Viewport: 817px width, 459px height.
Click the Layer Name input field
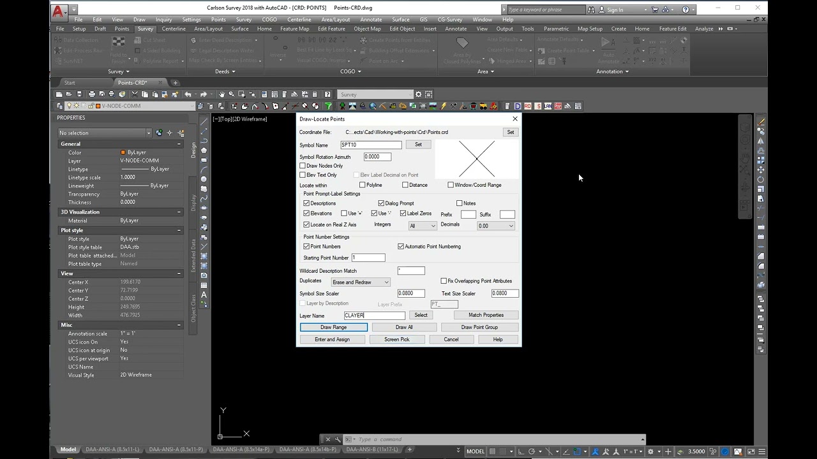coord(374,316)
